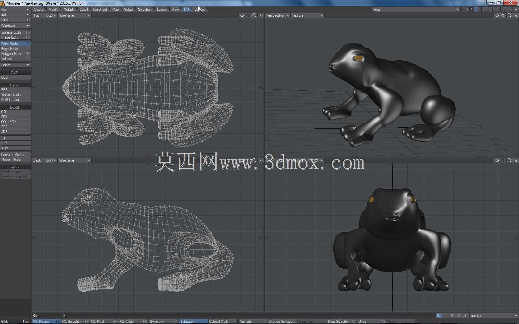Viewport: 519px width, 324px height.
Task: Click the Undo button
Action: click(372, 322)
